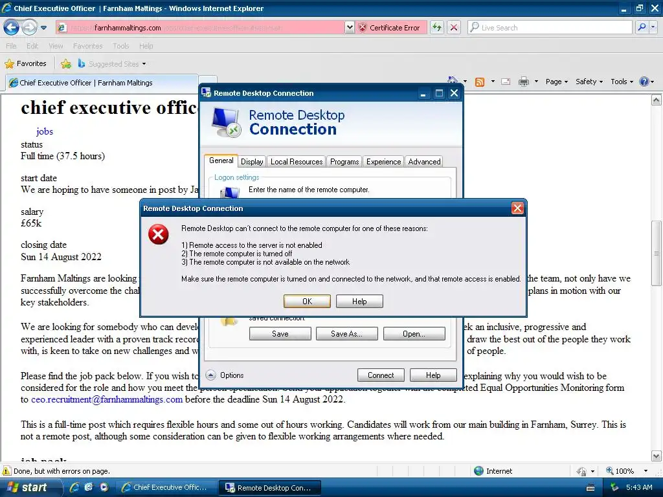663x497 pixels.
Task: Click the Add to Favorites Bar icon
Action: pyautogui.click(x=66, y=64)
